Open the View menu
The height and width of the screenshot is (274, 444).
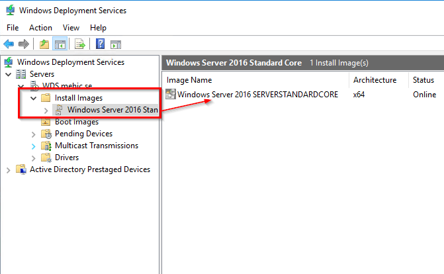(71, 28)
